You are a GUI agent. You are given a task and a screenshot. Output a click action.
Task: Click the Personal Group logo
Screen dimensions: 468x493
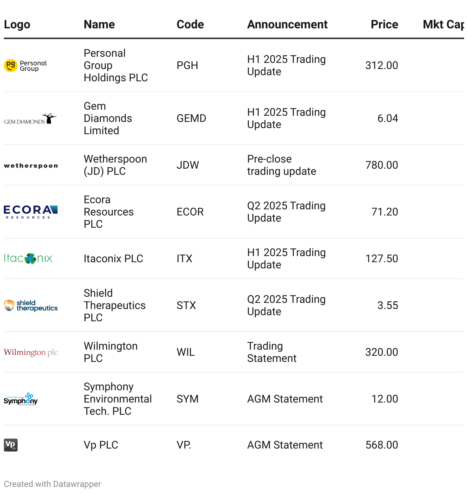[25, 66]
